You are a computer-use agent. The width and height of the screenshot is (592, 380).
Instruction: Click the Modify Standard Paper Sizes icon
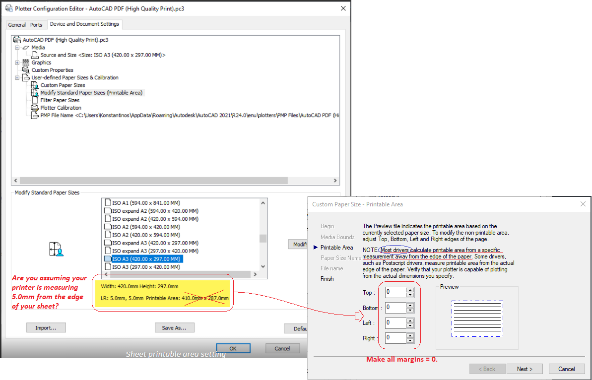pyautogui.click(x=34, y=92)
